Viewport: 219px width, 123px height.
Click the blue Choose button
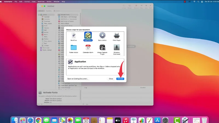[x=120, y=79]
